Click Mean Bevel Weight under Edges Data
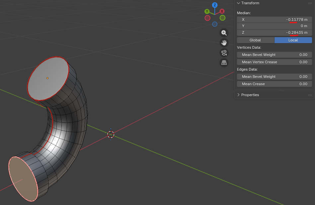This screenshot has width=315, height=205. [274, 77]
